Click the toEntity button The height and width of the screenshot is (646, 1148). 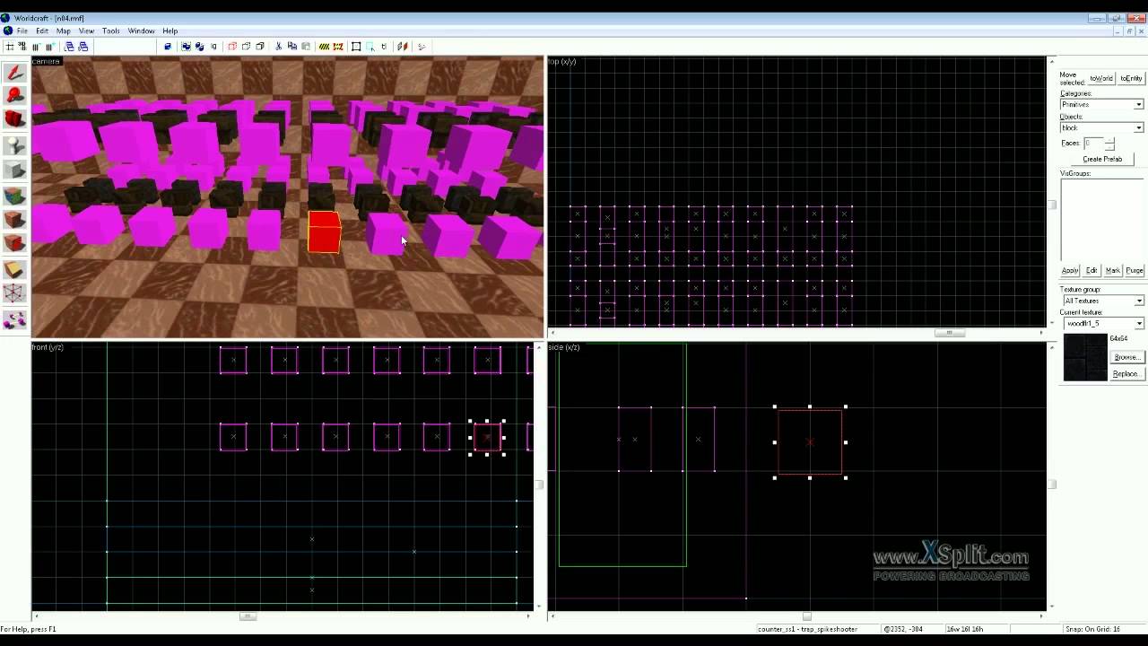(x=1131, y=78)
